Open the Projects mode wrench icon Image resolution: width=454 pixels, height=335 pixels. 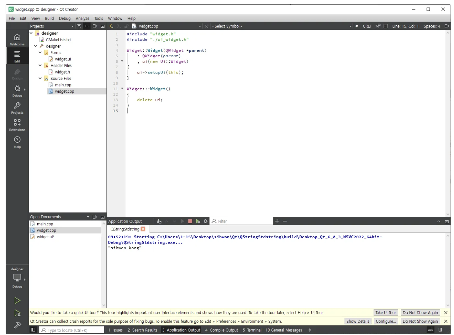point(17,108)
